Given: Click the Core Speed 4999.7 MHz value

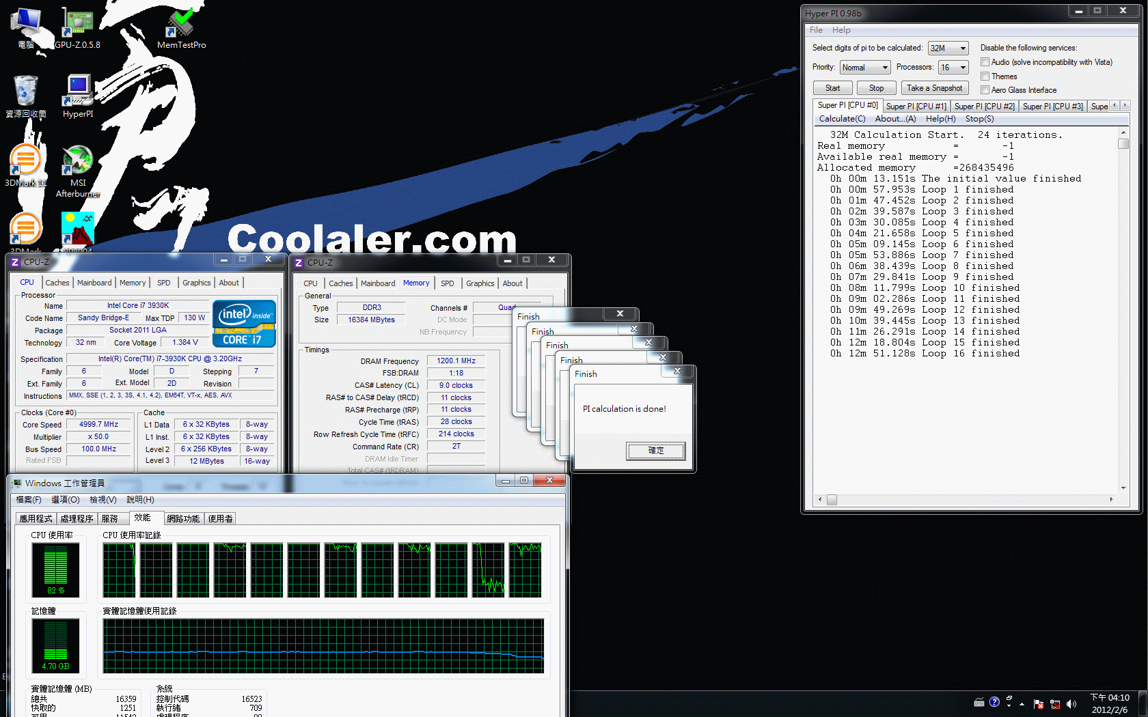Looking at the screenshot, I should coord(98,424).
